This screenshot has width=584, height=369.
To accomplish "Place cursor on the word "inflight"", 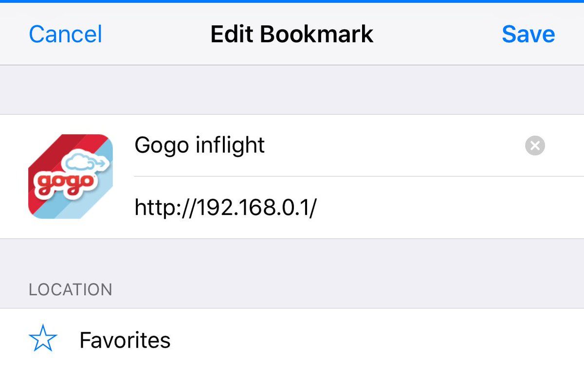I will (x=236, y=145).
